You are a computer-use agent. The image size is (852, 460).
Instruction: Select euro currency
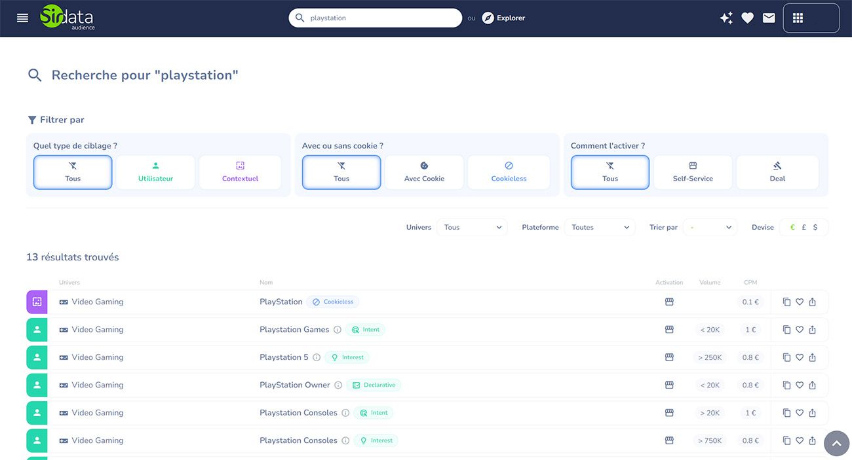[792, 227]
